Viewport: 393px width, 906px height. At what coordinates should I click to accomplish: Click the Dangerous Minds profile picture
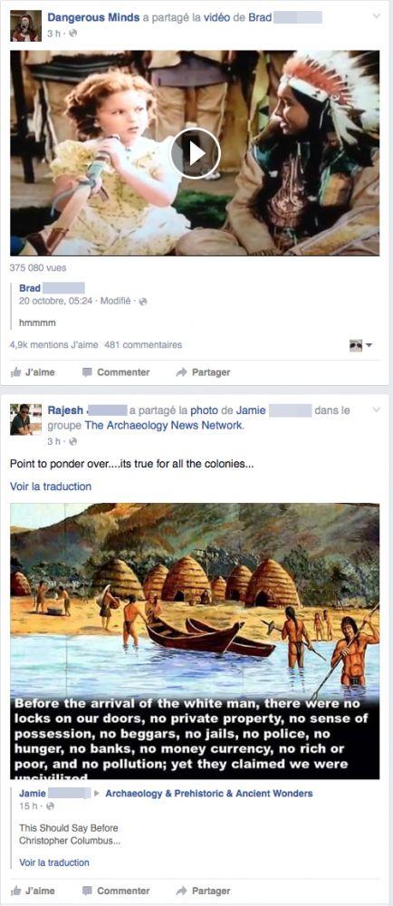pos(26,26)
